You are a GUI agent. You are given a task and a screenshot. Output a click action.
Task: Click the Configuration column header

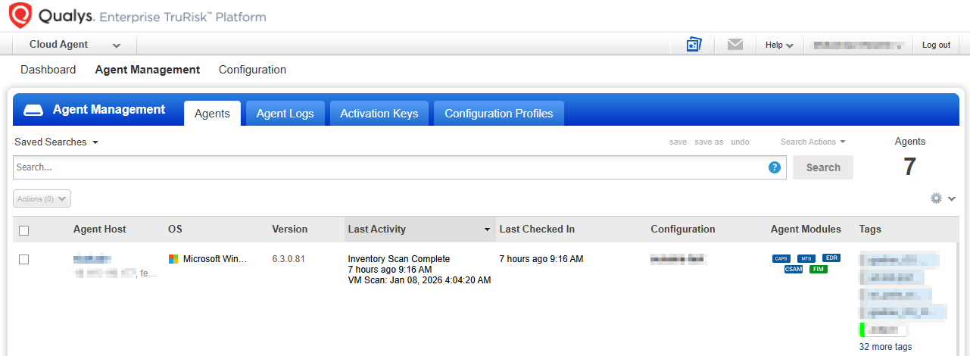pos(683,229)
